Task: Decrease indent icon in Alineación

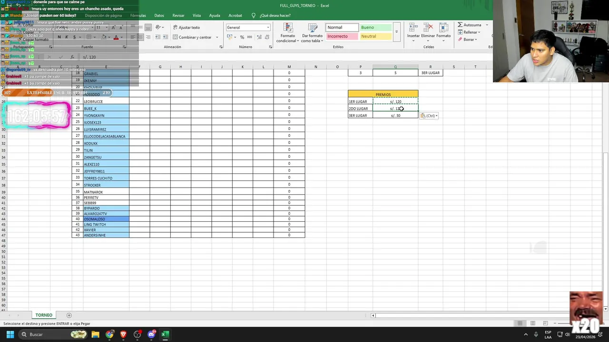Action: pyautogui.click(x=158, y=37)
